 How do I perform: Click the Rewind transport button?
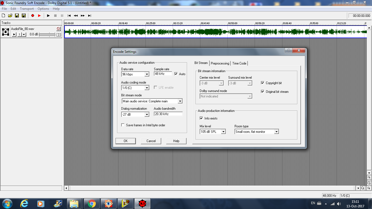coord(76,16)
